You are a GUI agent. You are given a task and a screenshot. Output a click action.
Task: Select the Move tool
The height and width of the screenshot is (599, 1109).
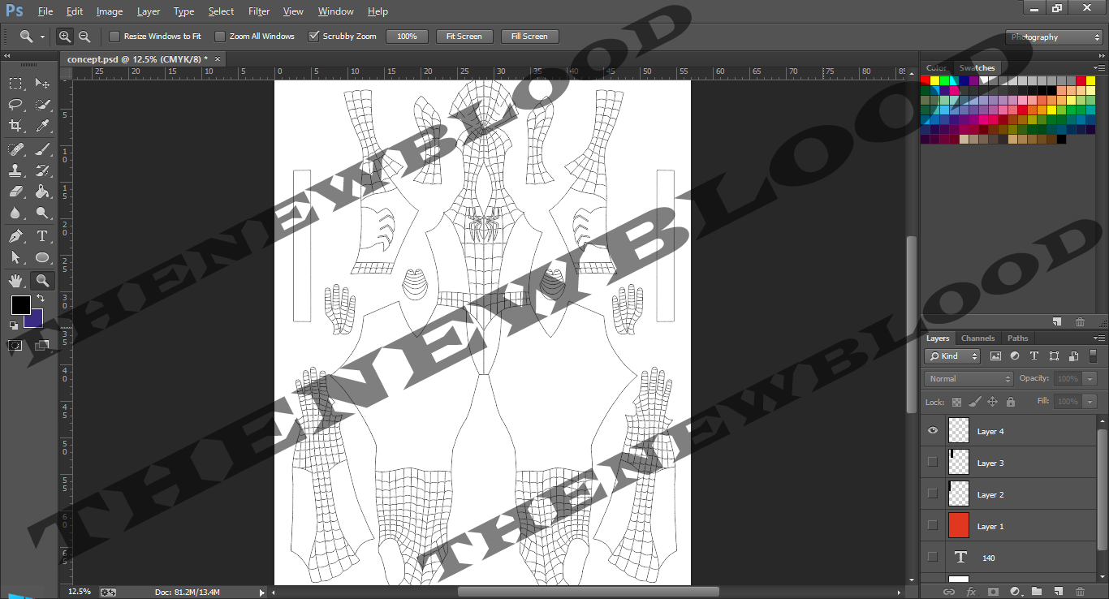[42, 83]
